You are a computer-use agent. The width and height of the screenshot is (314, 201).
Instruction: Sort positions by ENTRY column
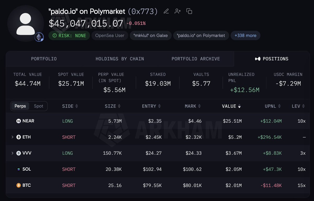pos(151,106)
